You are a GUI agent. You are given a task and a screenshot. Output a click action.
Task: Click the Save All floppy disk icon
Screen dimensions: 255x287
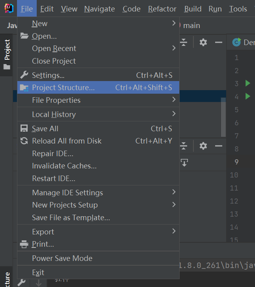click(x=24, y=128)
